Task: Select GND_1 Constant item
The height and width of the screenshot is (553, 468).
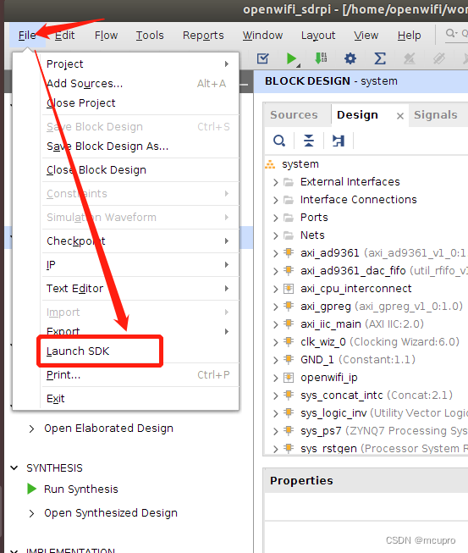Action: tap(358, 360)
